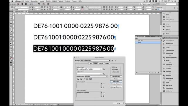The image size is (188, 106).
Task: Click the Weniger Optionen button
Action: [116, 87]
